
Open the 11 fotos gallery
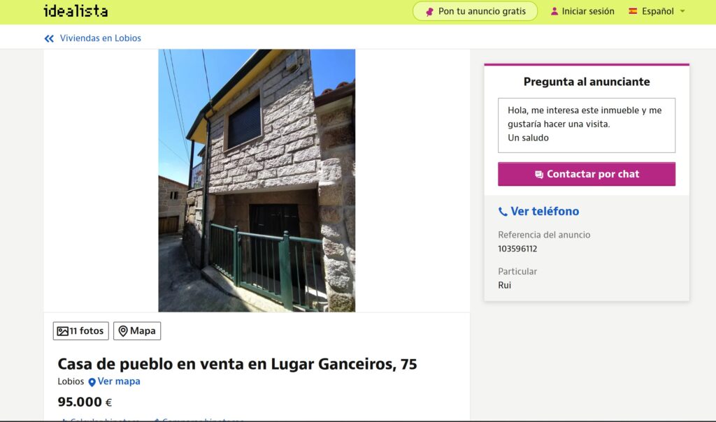point(81,330)
